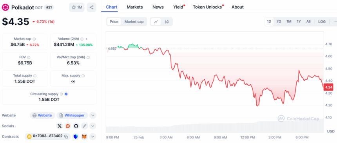
Task: Set chart range to 7D
Action: [x=279, y=21]
